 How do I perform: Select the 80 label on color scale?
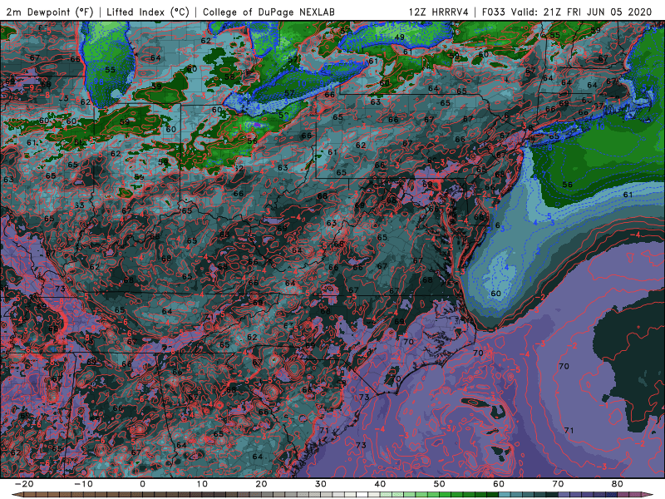(618, 484)
